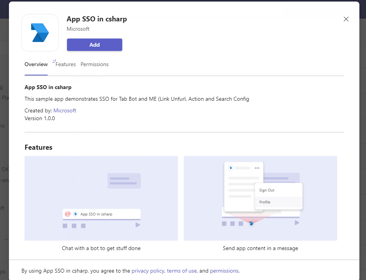Click the Add button

pos(94,45)
